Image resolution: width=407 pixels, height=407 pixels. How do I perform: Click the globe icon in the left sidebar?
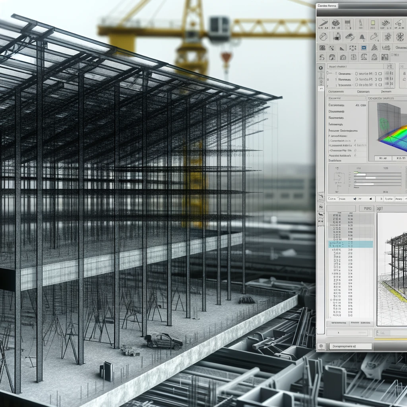321,68
